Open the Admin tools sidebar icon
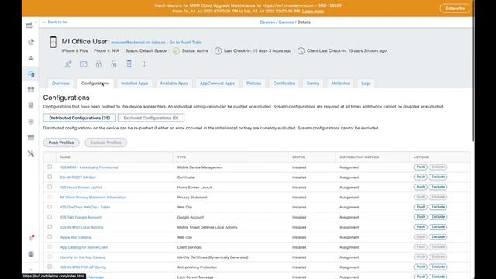The image size is (496, 279). click(x=31, y=153)
